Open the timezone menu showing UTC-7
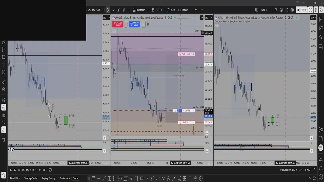 click(288, 170)
